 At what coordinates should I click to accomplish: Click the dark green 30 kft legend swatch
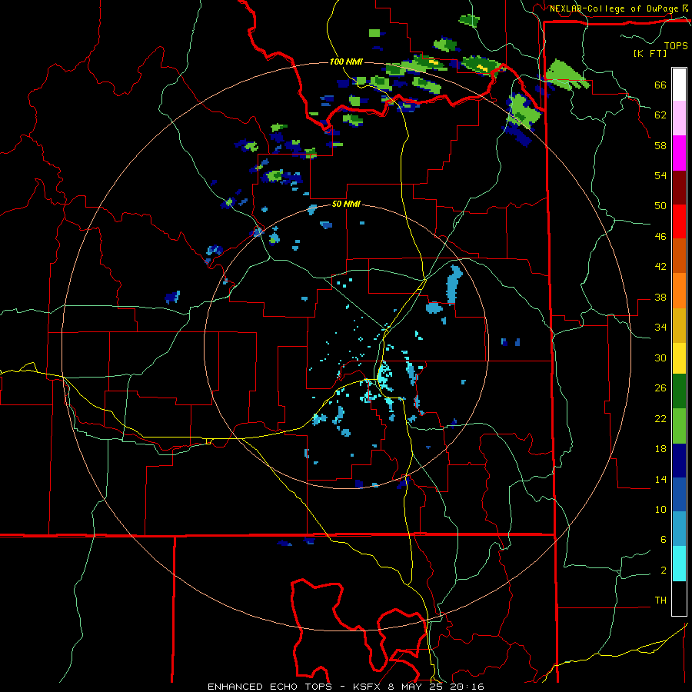(679, 391)
